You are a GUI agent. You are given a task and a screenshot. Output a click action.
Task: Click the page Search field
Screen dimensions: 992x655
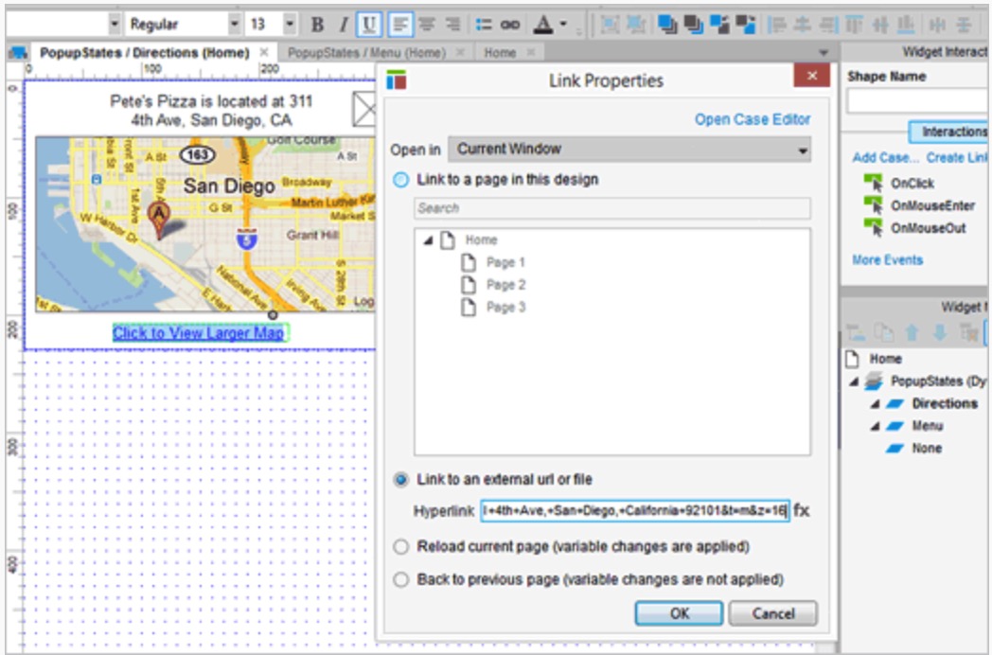612,208
